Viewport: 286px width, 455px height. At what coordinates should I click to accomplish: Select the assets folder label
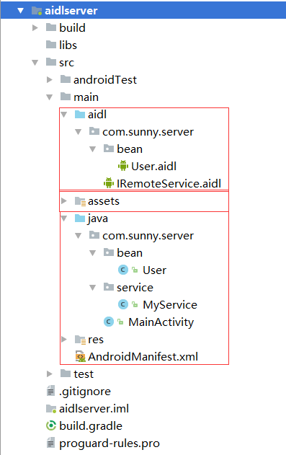click(x=104, y=200)
